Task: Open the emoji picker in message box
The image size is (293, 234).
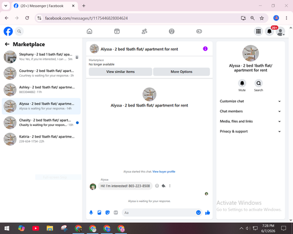Action: [198, 212]
